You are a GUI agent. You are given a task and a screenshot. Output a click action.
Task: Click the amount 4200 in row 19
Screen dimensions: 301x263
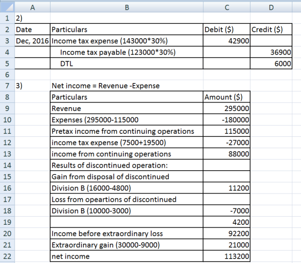click(227, 222)
